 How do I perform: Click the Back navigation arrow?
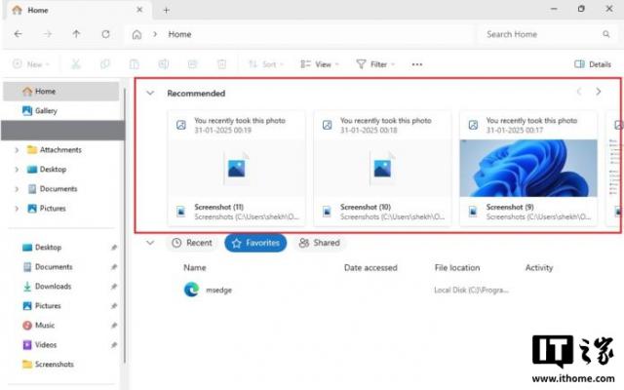19,34
